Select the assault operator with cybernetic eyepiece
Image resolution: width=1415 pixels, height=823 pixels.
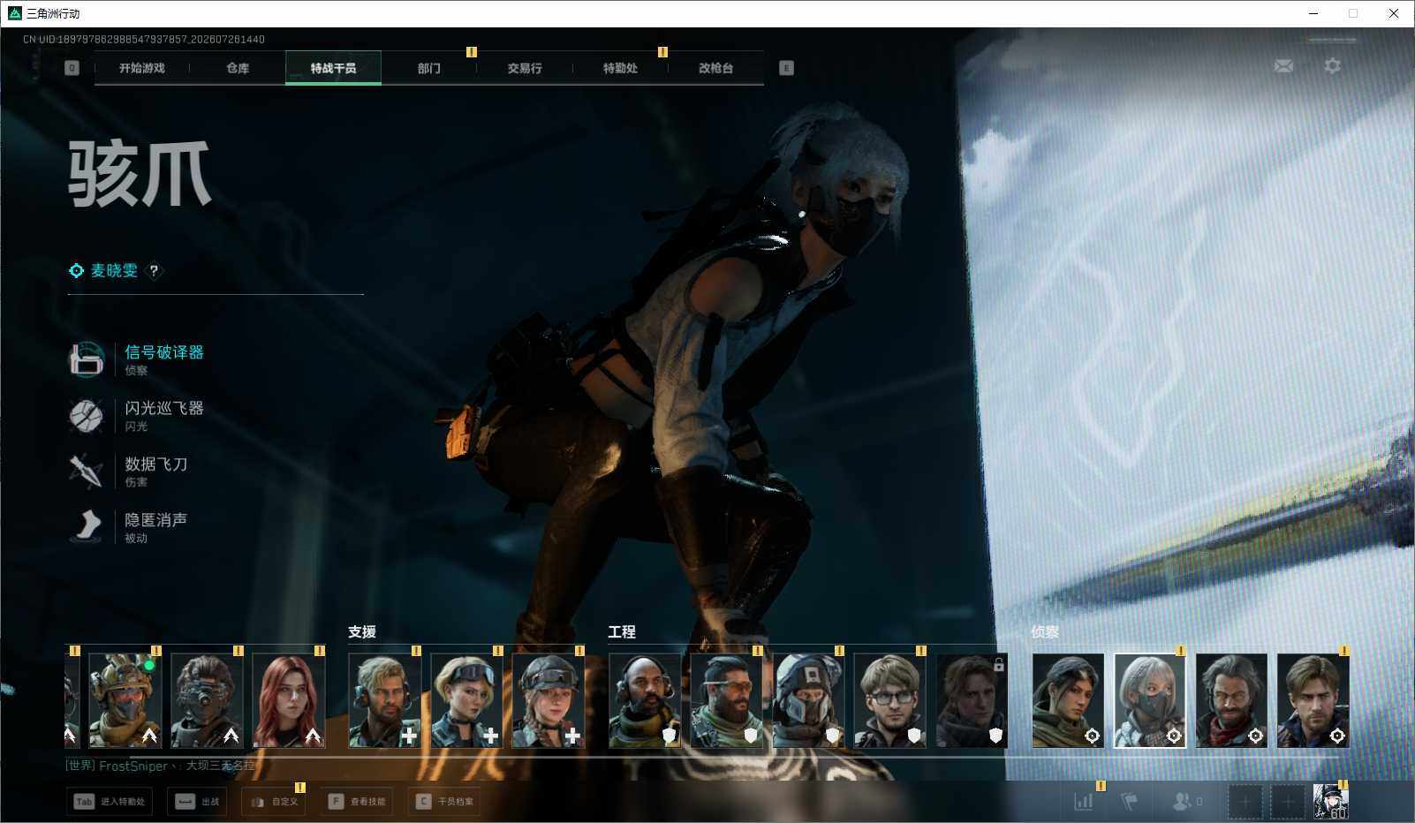207,700
